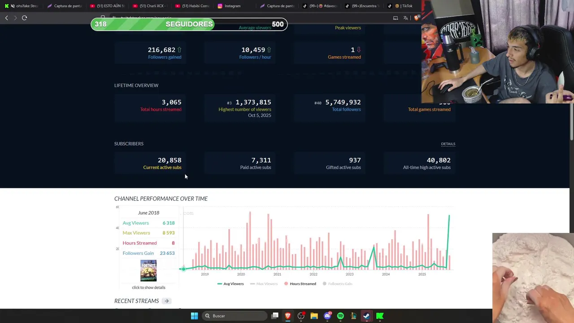Click the Total hours streamed value 3,065
574x323 pixels.
(171, 102)
